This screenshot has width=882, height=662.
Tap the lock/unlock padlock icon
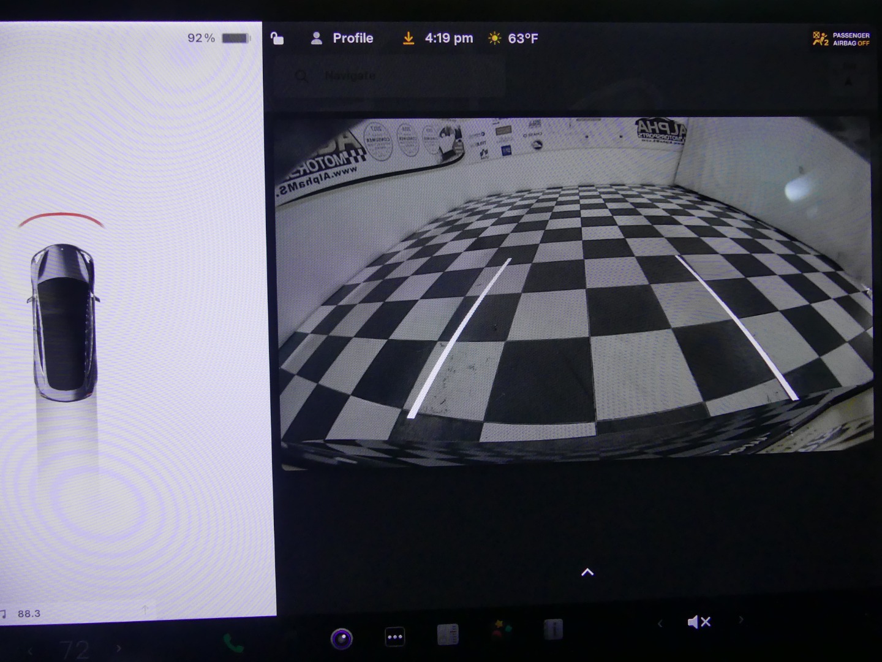click(277, 38)
